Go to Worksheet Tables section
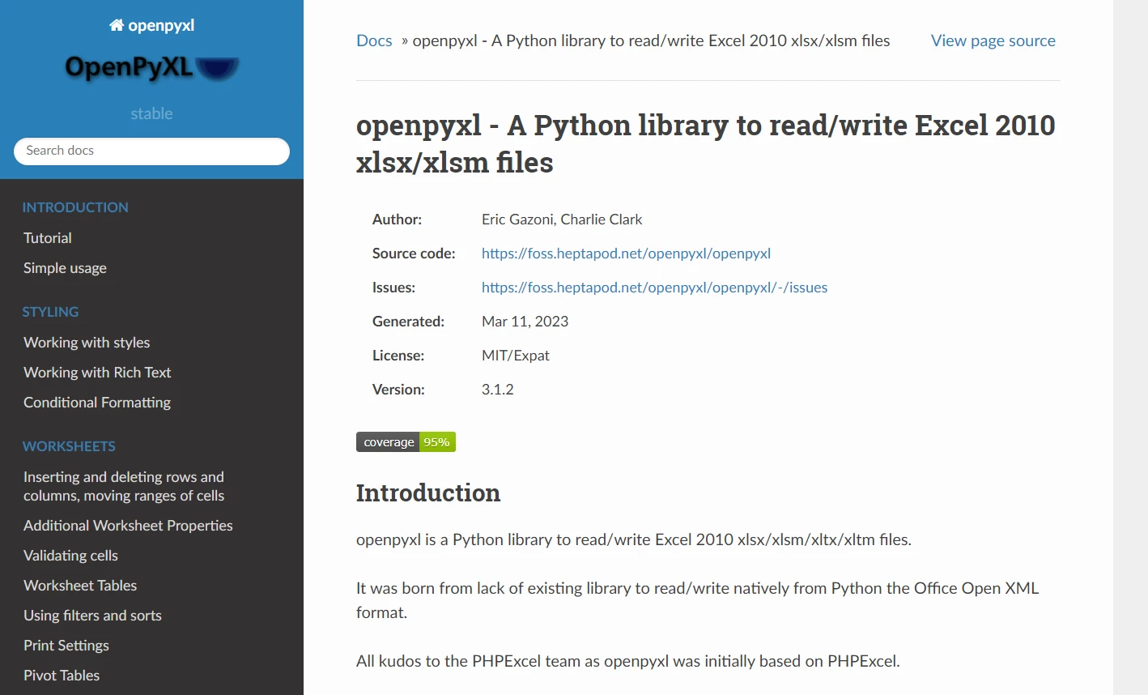This screenshot has height=695, width=1148. [80, 586]
